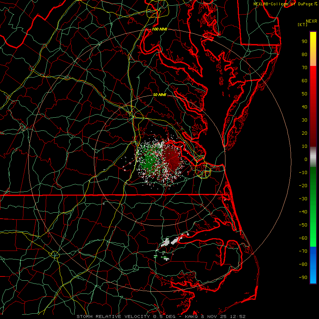Click the -50 value on the velocity scale
This screenshot has height=319, width=319.
click(x=303, y=225)
